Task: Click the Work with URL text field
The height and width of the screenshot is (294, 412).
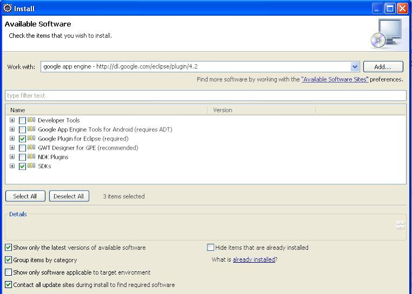Action: [x=196, y=66]
